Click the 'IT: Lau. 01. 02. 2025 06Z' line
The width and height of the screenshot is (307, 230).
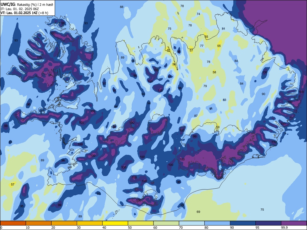pyautogui.click(x=20, y=9)
